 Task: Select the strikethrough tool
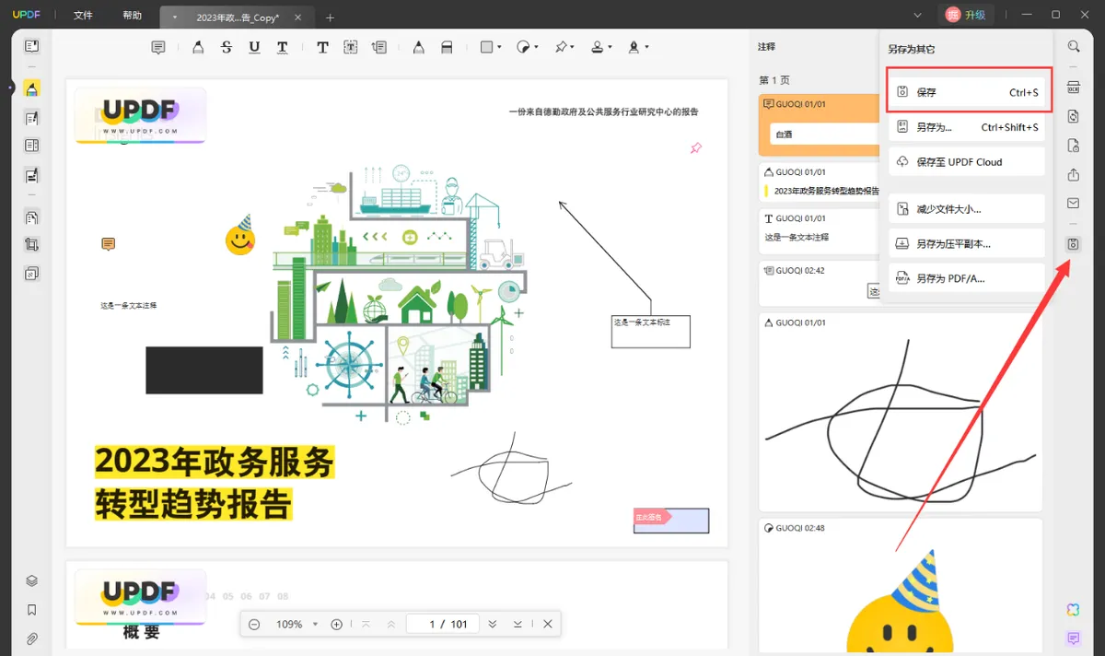point(227,48)
